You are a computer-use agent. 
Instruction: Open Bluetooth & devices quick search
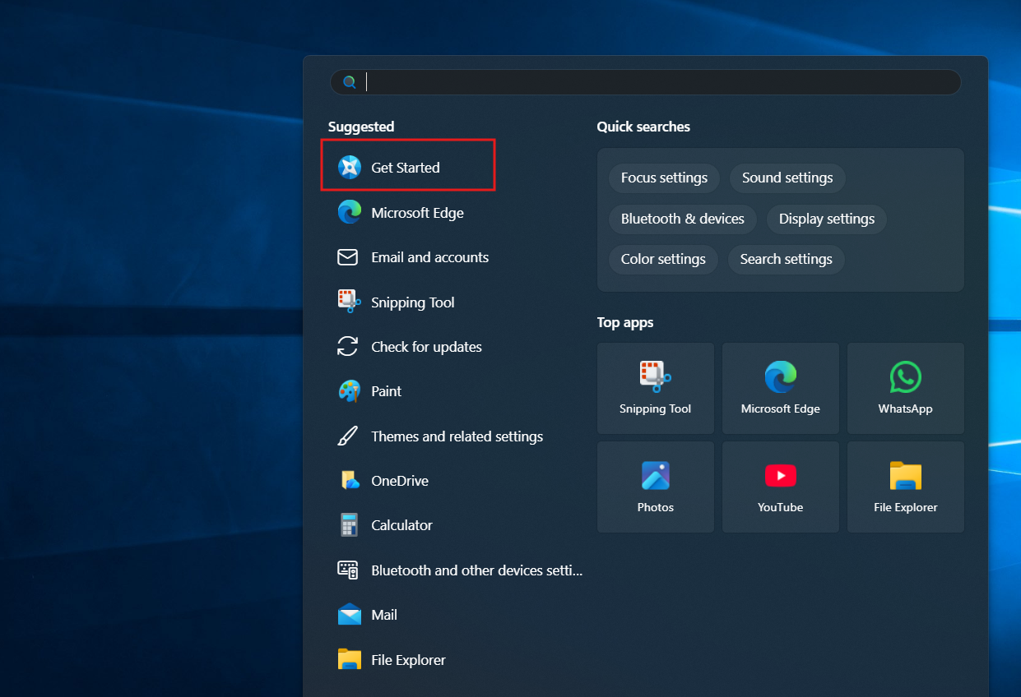[x=682, y=219]
